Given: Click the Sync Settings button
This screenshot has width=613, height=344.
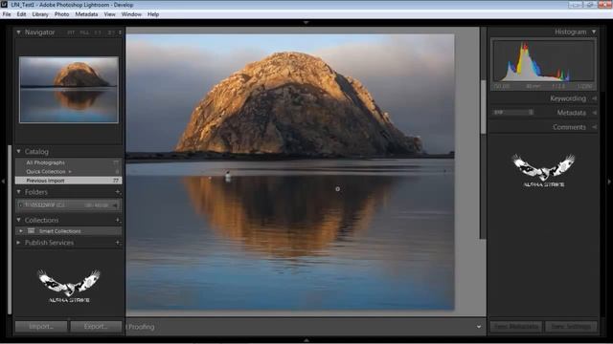Looking at the screenshot, I should (571, 326).
